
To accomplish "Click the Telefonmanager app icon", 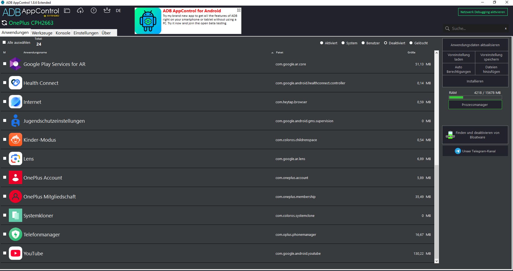I will (16, 234).
